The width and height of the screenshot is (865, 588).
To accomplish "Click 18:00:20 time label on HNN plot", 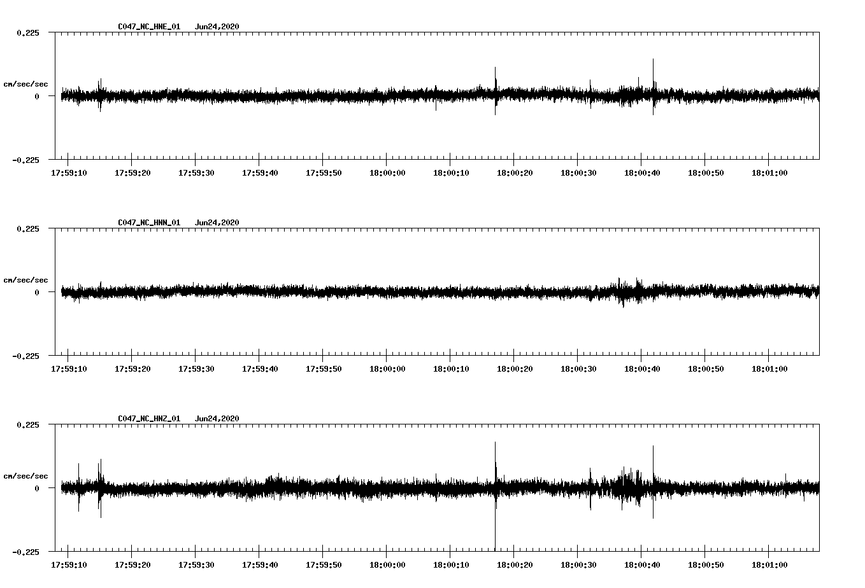I will [x=515, y=369].
